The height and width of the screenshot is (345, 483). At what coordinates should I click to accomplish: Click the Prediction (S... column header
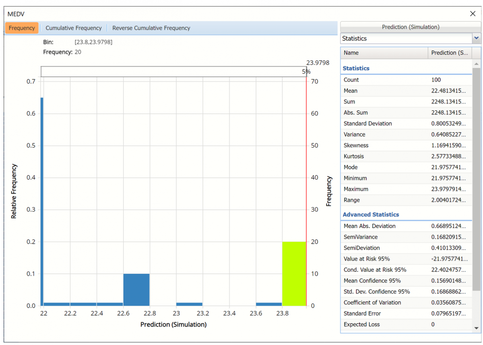click(x=449, y=53)
